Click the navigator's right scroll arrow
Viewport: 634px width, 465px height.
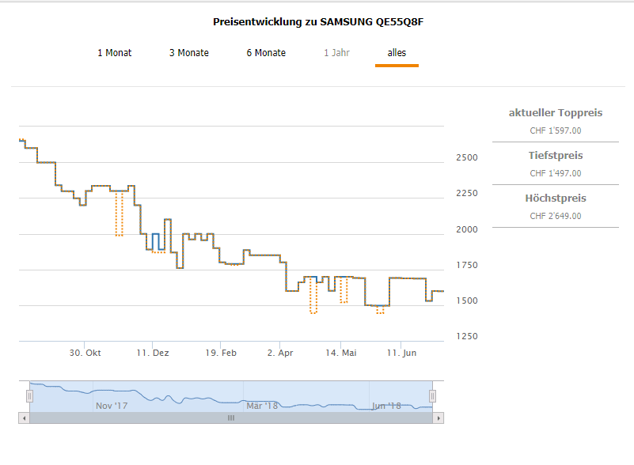[438, 418]
